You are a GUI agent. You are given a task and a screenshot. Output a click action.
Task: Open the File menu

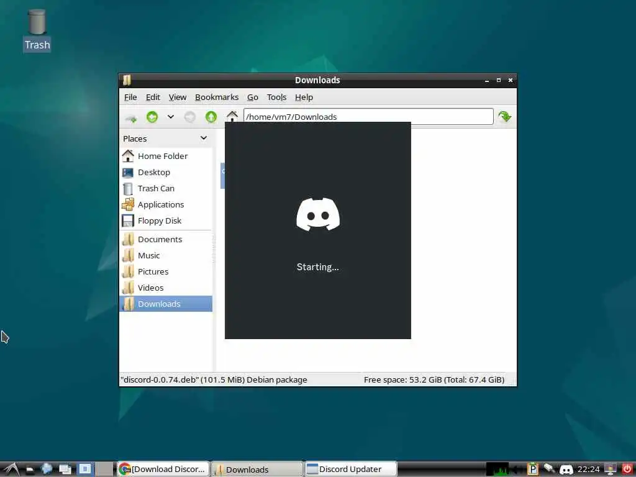[x=130, y=98]
